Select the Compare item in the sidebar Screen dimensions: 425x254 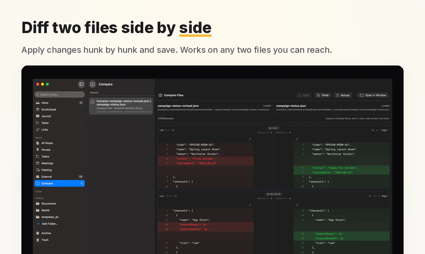[x=60, y=183]
